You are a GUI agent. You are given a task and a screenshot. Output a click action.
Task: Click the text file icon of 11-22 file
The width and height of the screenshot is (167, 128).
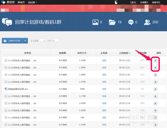[x=6, y=60]
